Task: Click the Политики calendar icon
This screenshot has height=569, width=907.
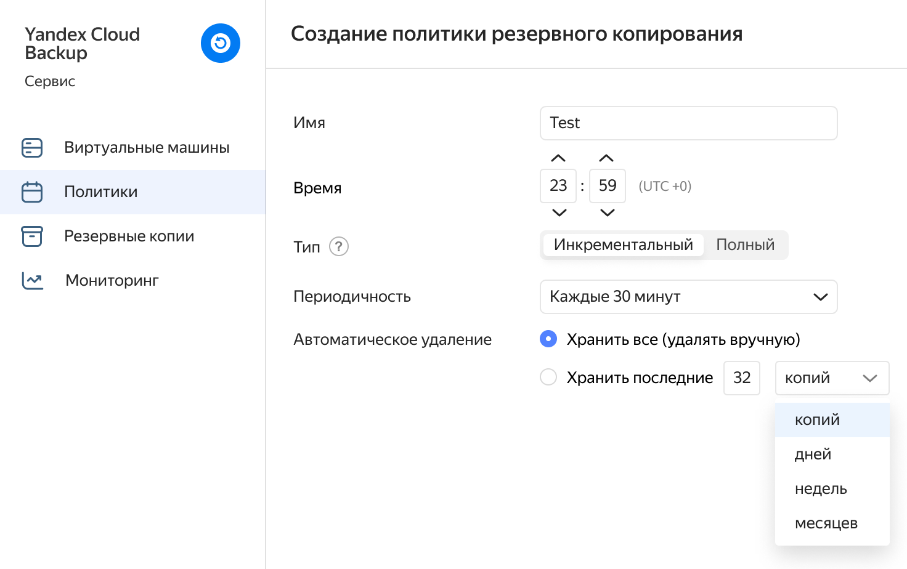Action: pyautogui.click(x=32, y=192)
